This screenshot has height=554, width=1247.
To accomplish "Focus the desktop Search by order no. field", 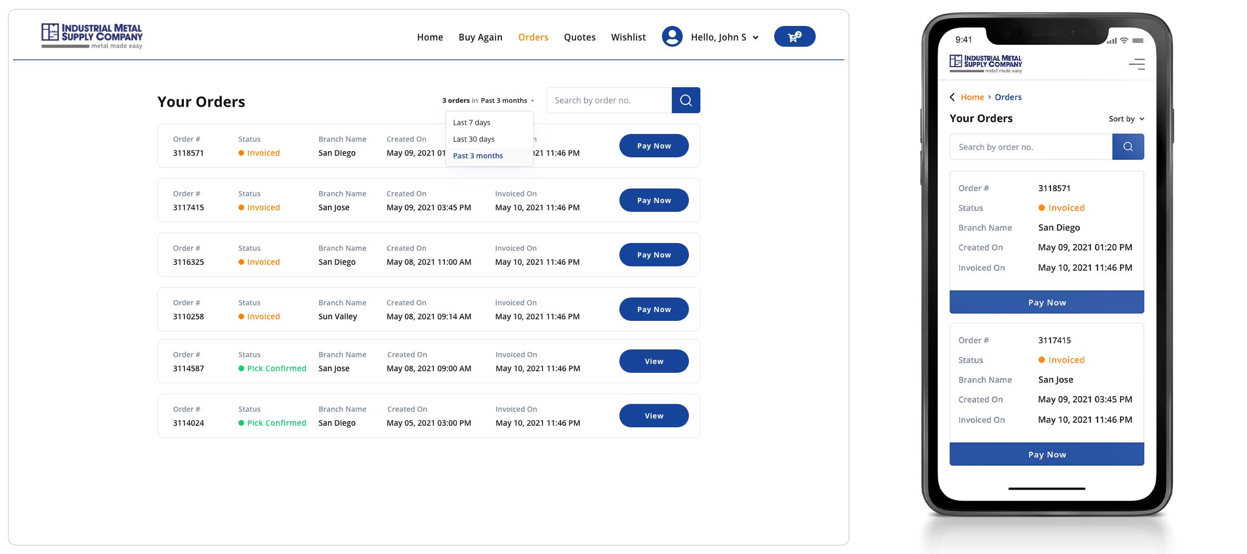I will coord(609,100).
